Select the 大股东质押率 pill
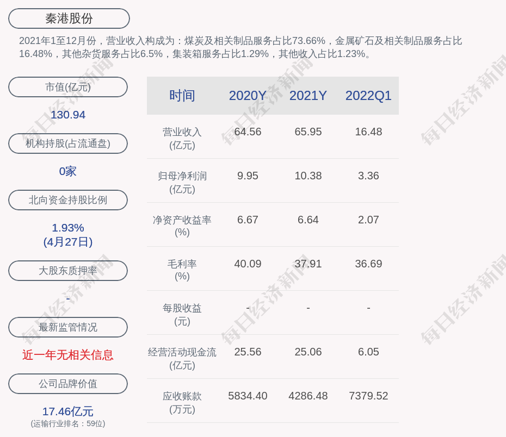The image size is (506, 437). coord(68,271)
